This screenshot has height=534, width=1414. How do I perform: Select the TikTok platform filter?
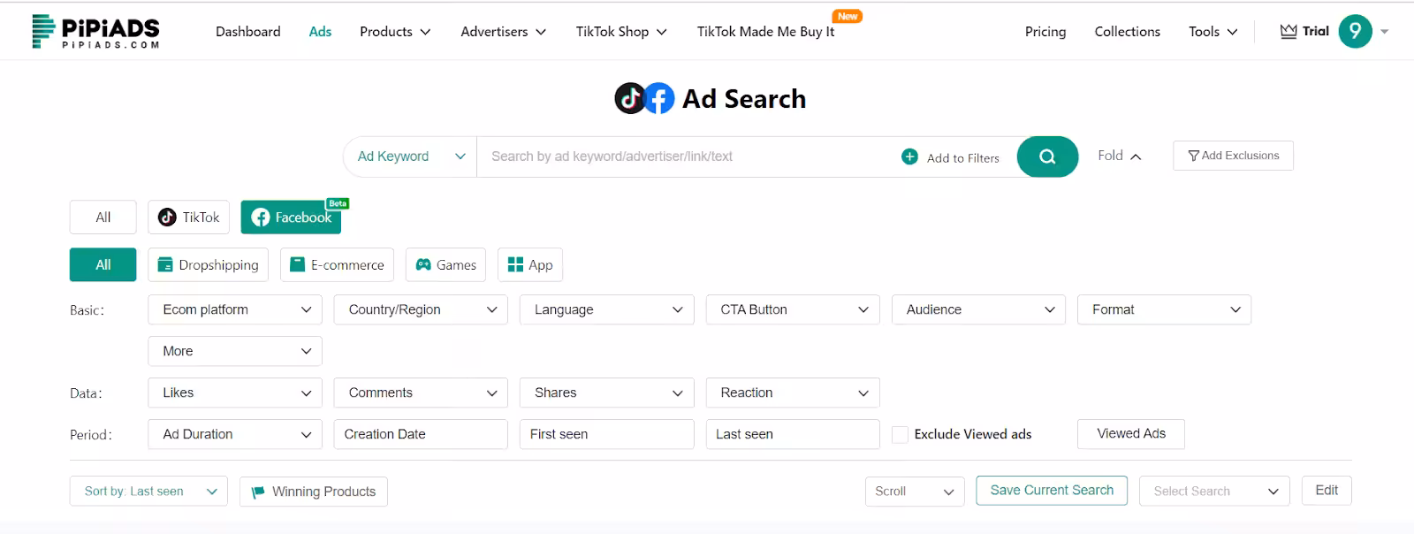[x=189, y=217]
